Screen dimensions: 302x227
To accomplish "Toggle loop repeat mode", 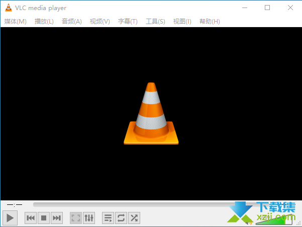I will click(121, 218).
